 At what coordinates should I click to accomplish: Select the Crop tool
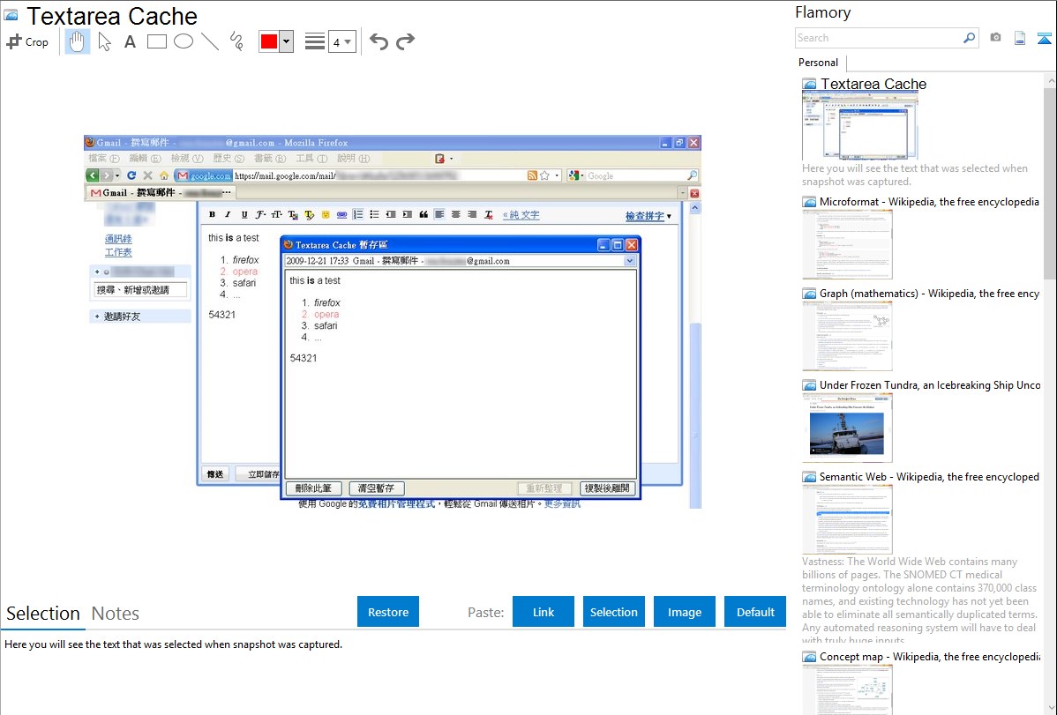click(x=27, y=41)
